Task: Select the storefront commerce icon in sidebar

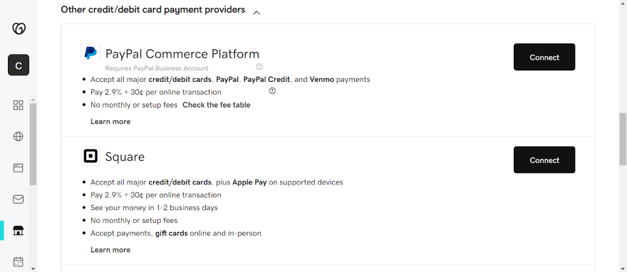Action: tap(19, 231)
